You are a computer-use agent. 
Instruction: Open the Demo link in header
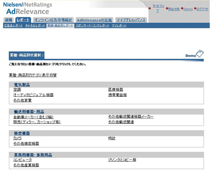coord(188,9)
